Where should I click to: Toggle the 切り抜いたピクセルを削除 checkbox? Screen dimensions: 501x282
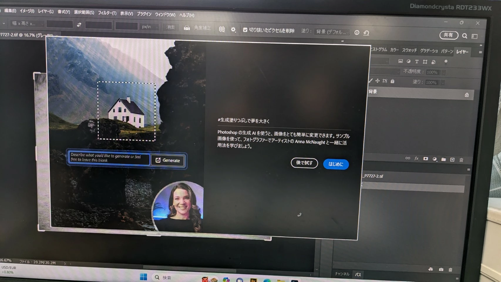click(245, 30)
